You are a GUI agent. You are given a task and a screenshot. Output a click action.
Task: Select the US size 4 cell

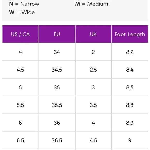tap(20, 52)
